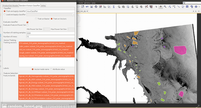This screenshot has height=108, width=201.
Task: Select the draw polygon tool
Action: coord(192,7)
